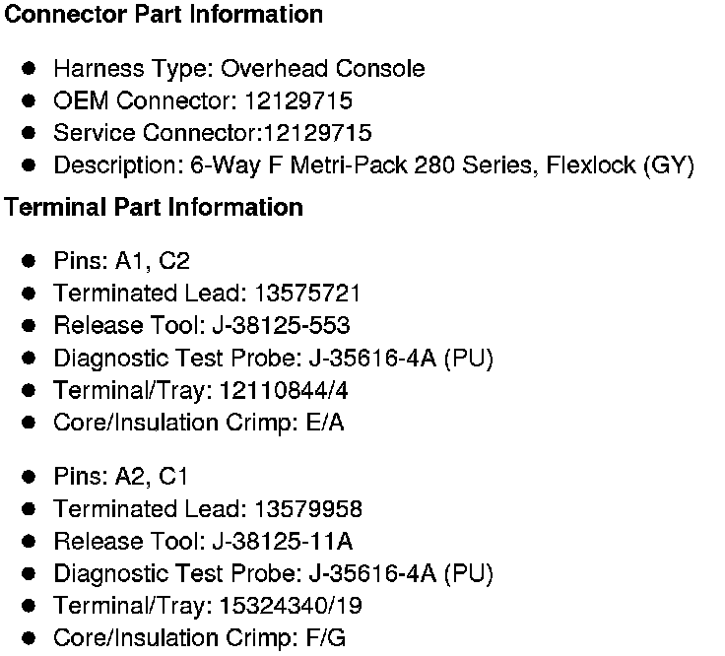Click the Core/Insulation Crimp: F/G line
This screenshot has height=656, width=725.
pyautogui.click(x=199, y=638)
